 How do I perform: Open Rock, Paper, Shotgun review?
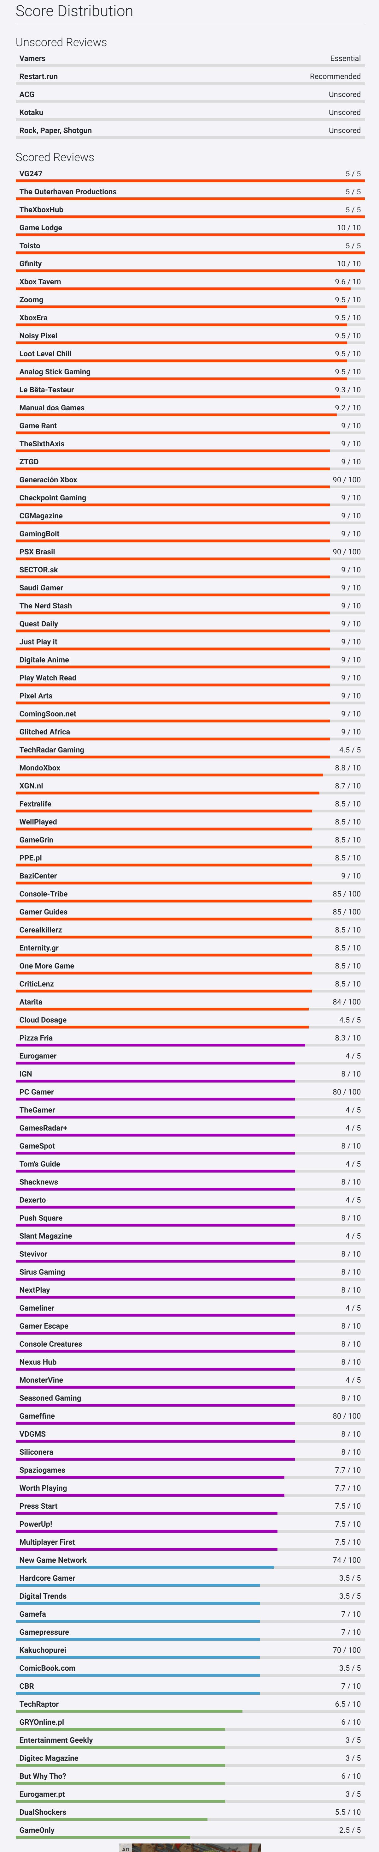55,131
